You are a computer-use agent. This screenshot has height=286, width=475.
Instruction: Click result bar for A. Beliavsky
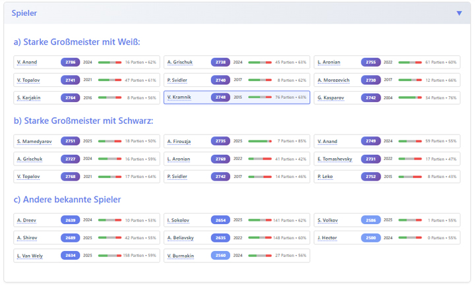click(260, 238)
